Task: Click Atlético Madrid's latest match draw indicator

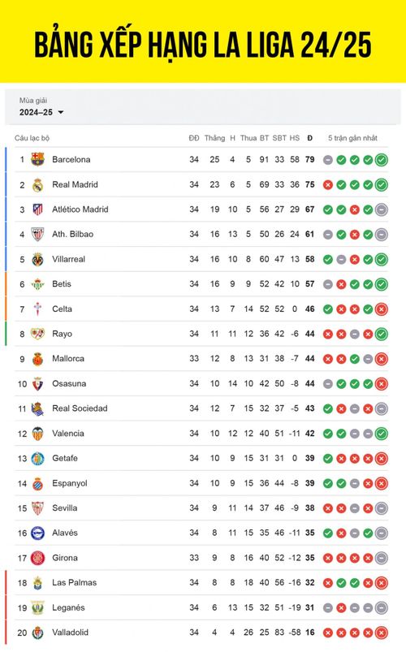Action: [x=381, y=209]
